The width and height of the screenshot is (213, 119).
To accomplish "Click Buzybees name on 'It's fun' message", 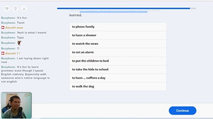I will (x=8, y=18).
